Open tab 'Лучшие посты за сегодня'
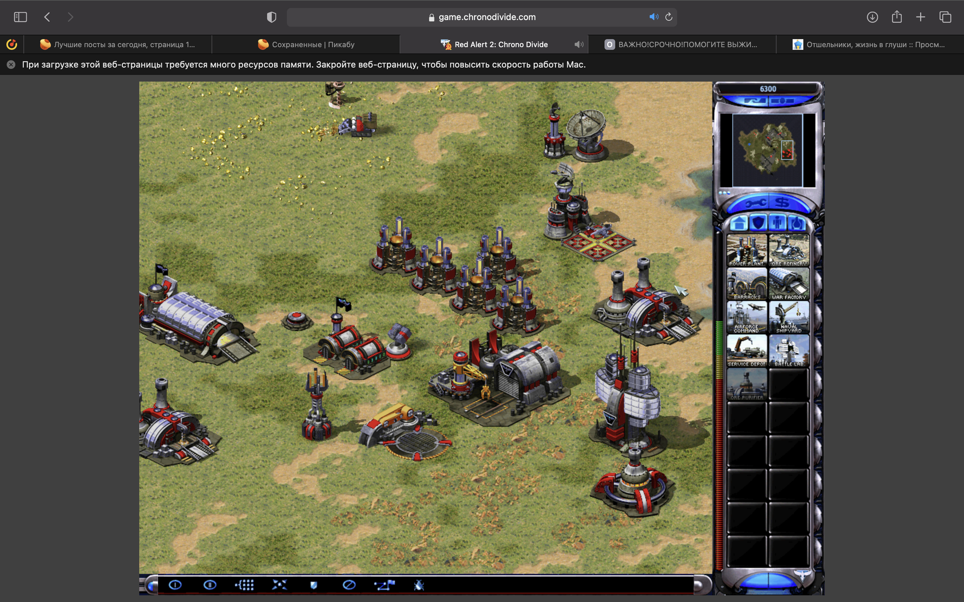Screen dimensions: 964x602 click(x=118, y=45)
